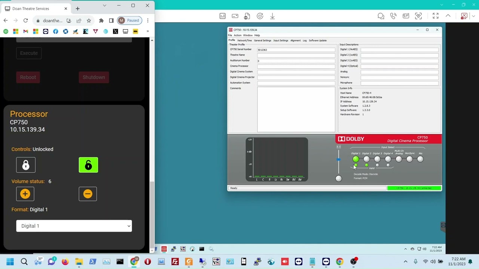Click the CP750 volume fader slider
The image size is (479, 269).
pos(338,160)
